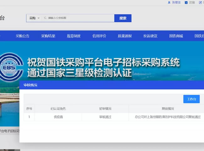Open the 采购 search category dropdown
The image size is (204, 151).
tap(34, 18)
